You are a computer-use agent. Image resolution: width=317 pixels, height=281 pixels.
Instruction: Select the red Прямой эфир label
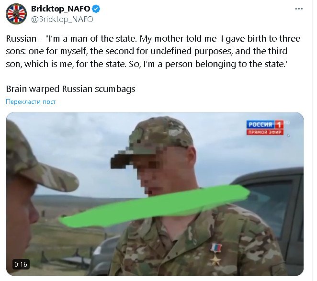tap(265, 132)
